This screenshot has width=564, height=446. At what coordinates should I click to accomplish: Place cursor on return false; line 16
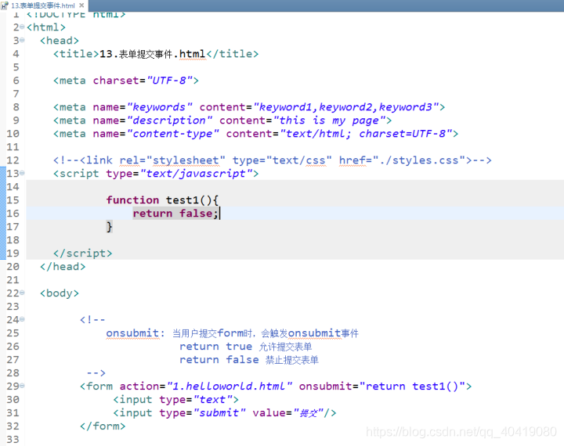[175, 214]
